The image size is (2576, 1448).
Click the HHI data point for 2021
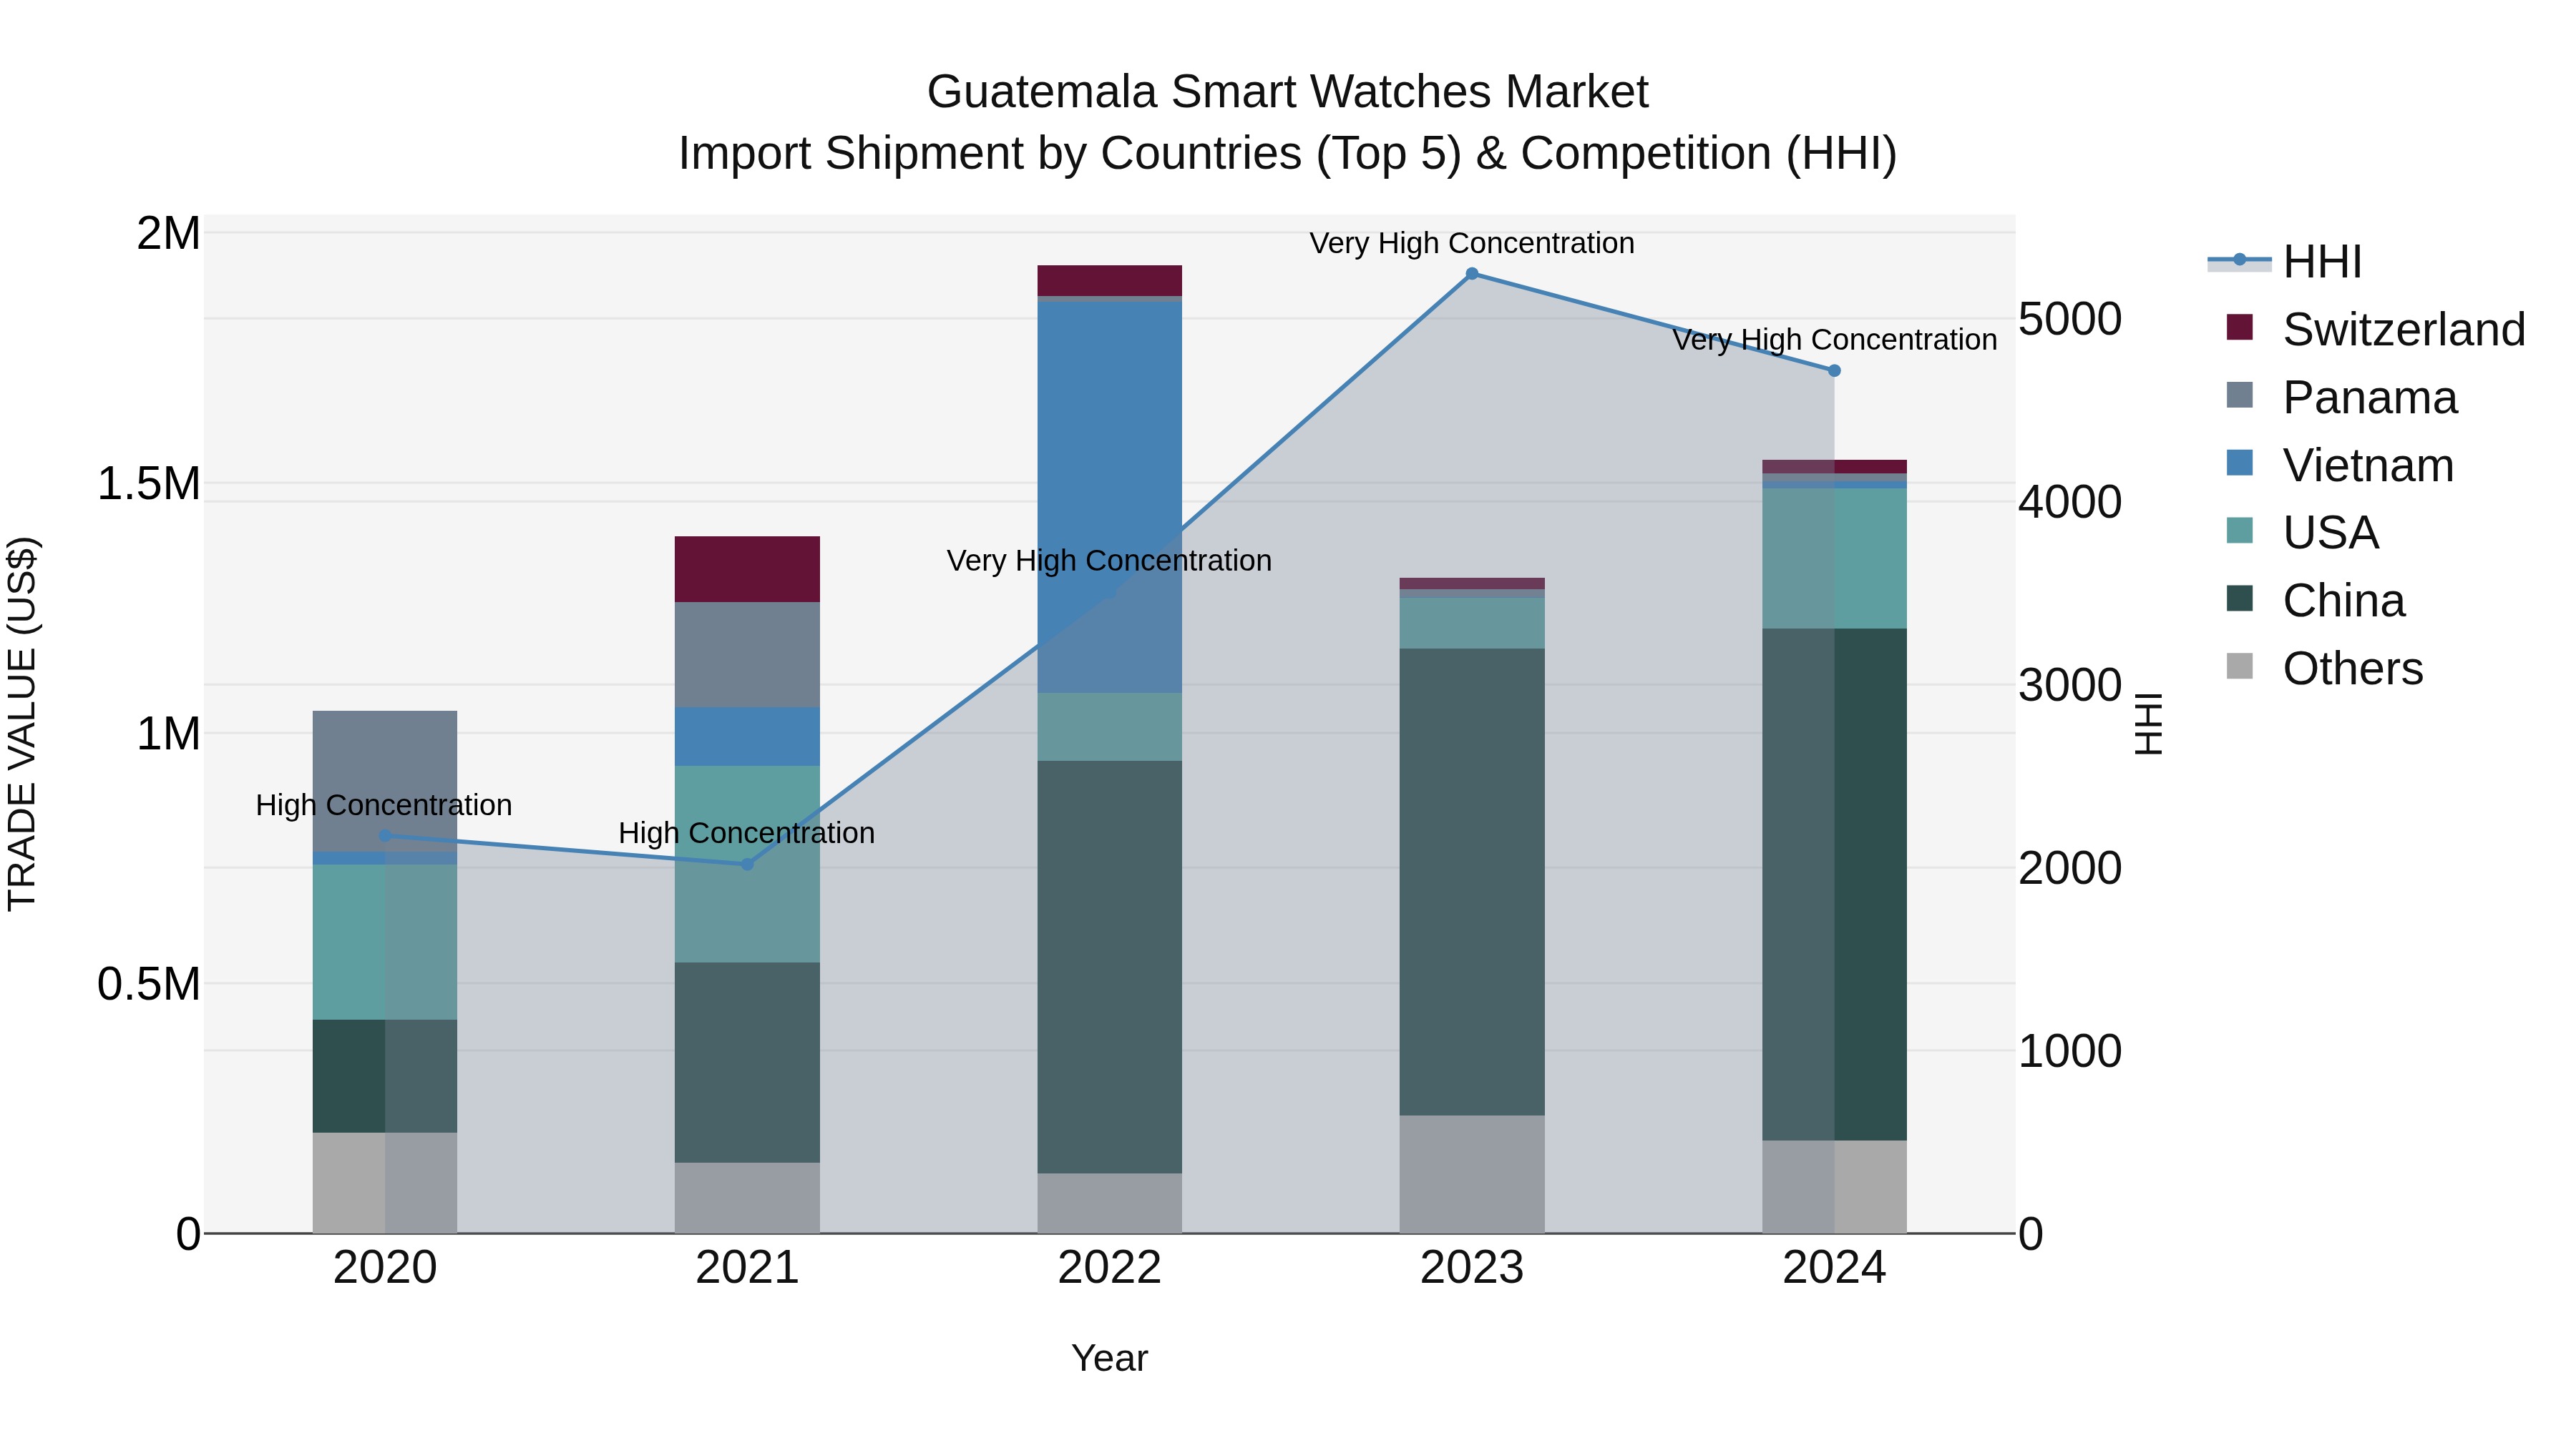(x=747, y=863)
